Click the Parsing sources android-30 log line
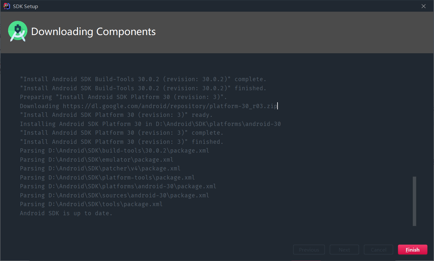This screenshot has height=261, width=434. pos(115,195)
